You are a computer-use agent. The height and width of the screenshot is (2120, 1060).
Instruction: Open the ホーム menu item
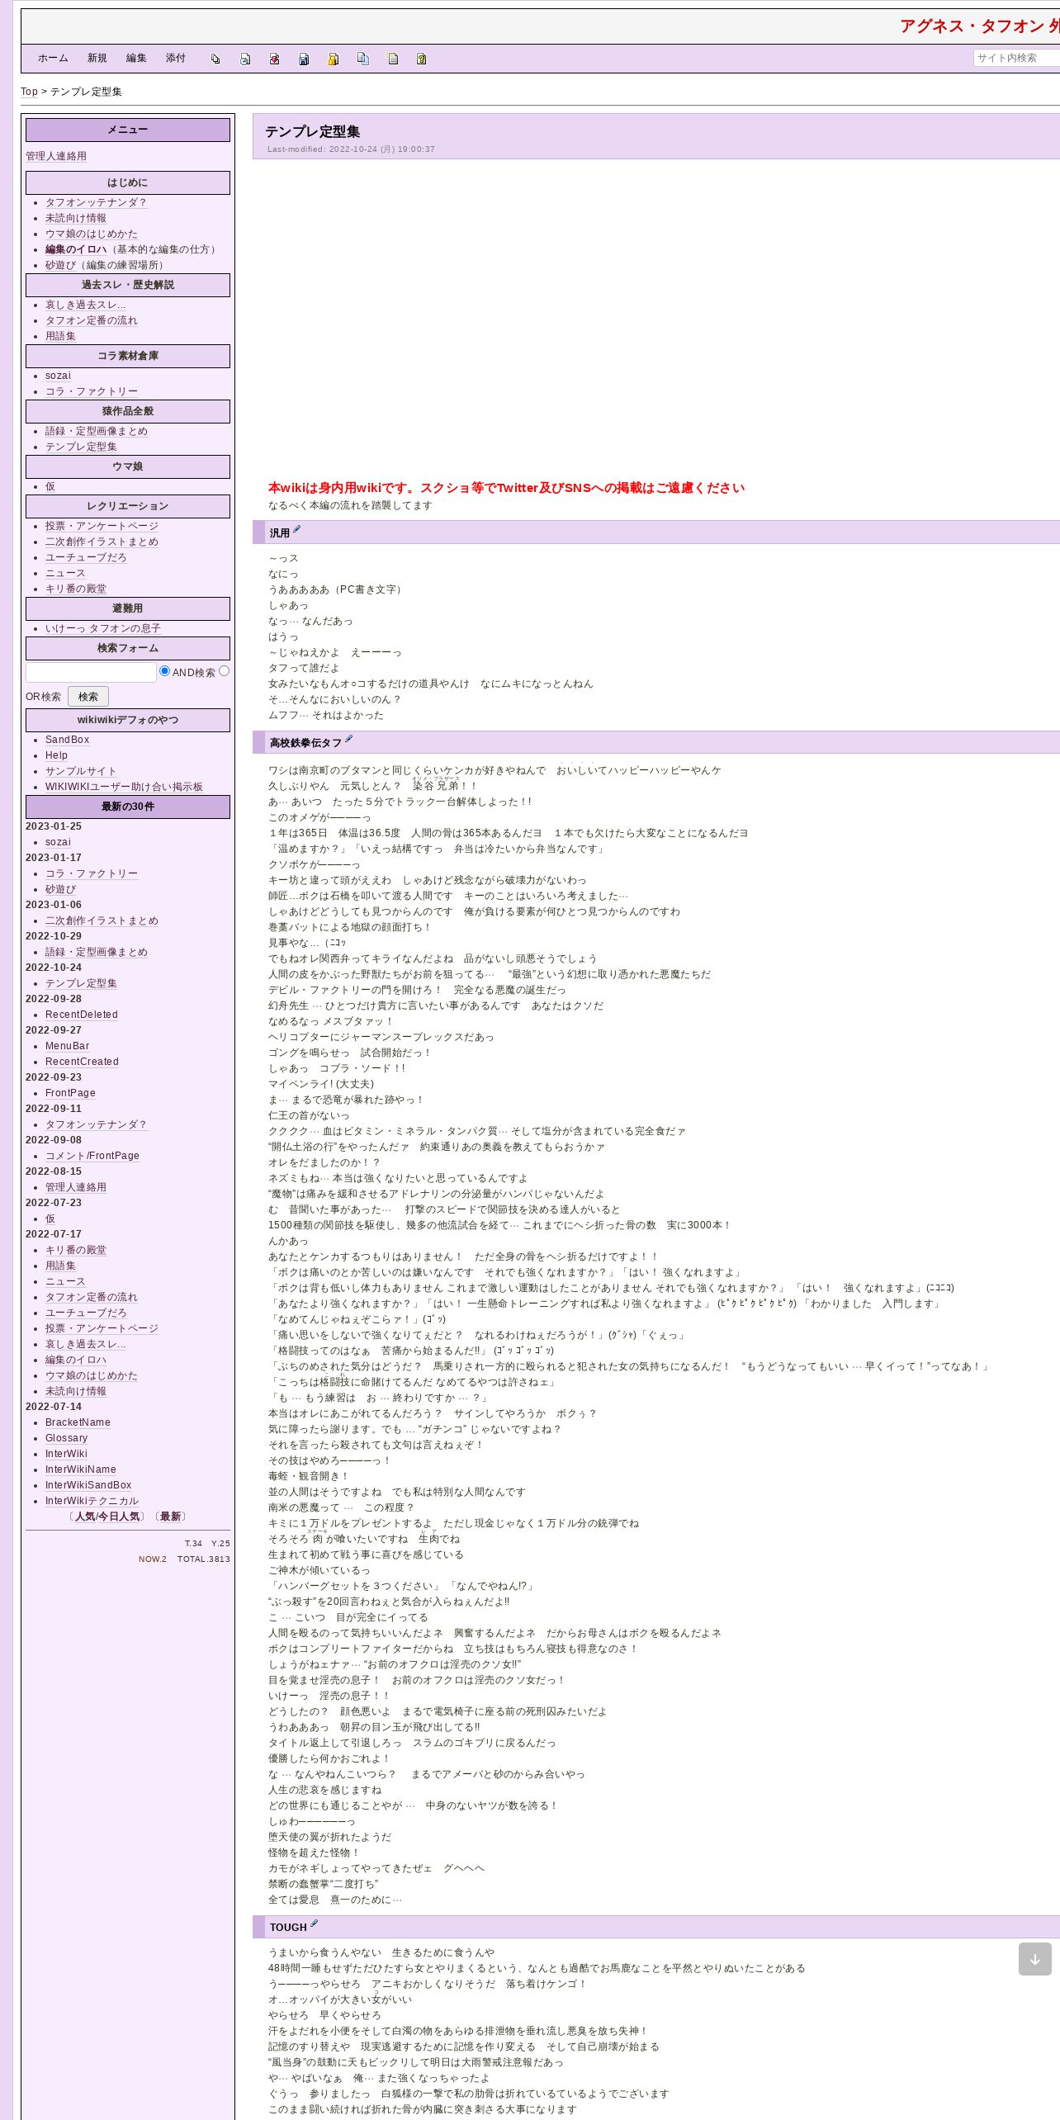click(x=53, y=59)
